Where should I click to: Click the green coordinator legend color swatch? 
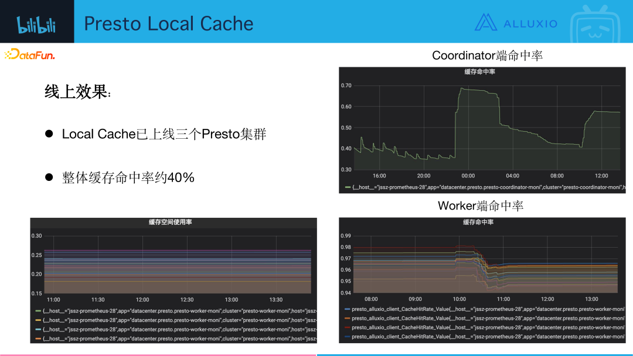pos(348,187)
